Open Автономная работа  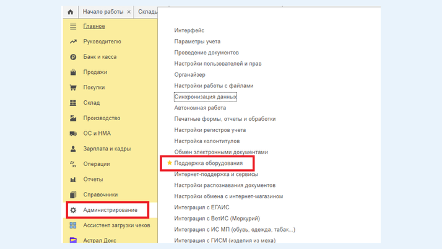coord(200,108)
